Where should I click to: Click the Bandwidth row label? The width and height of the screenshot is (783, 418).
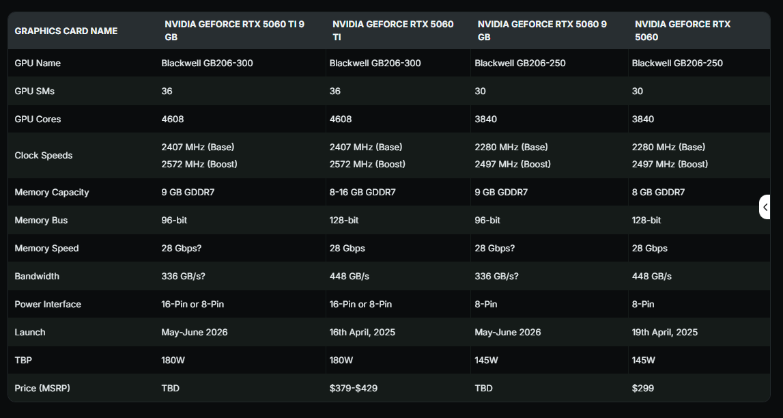37,276
